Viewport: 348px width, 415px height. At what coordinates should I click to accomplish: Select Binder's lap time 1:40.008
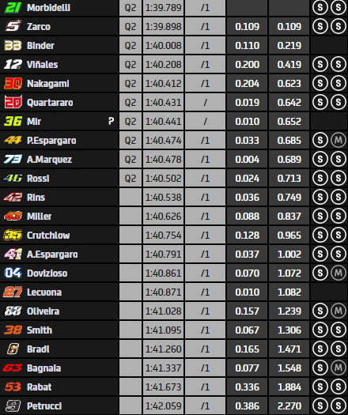pyautogui.click(x=164, y=45)
